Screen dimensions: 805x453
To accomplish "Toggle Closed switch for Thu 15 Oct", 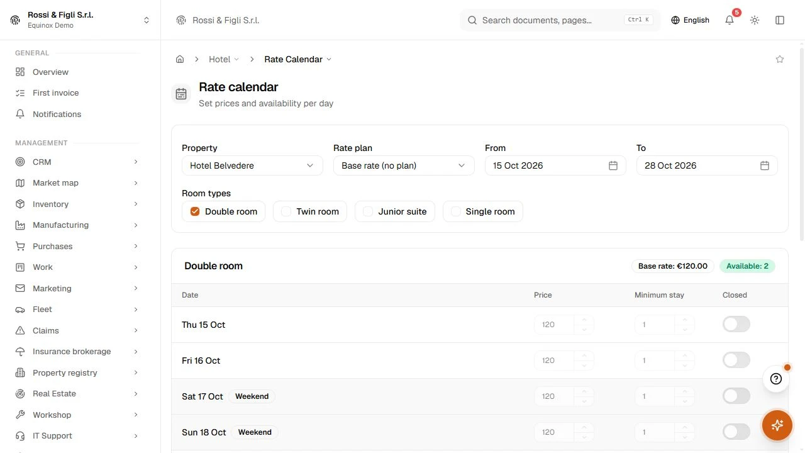I will pyautogui.click(x=736, y=324).
